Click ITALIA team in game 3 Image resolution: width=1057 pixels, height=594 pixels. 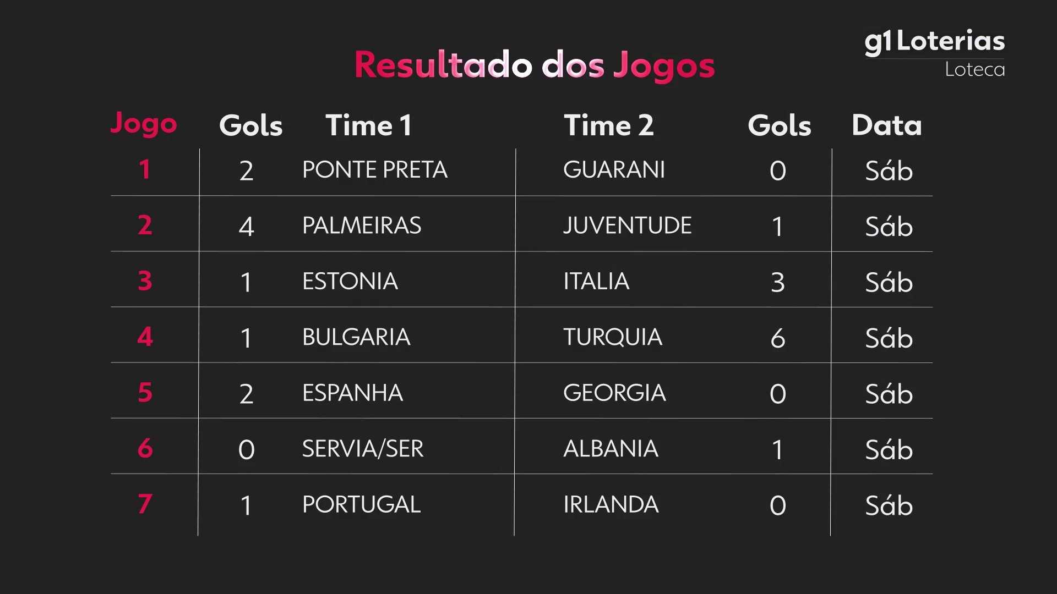tap(596, 282)
